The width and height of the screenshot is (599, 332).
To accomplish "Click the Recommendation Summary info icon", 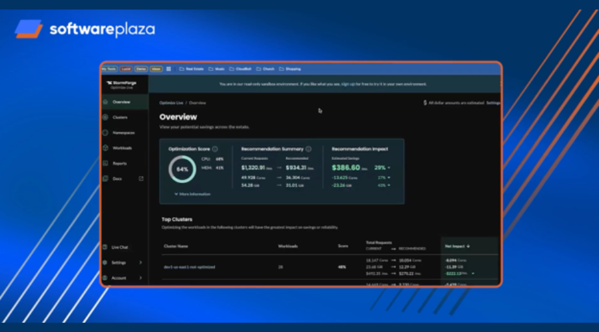I will pyautogui.click(x=309, y=149).
